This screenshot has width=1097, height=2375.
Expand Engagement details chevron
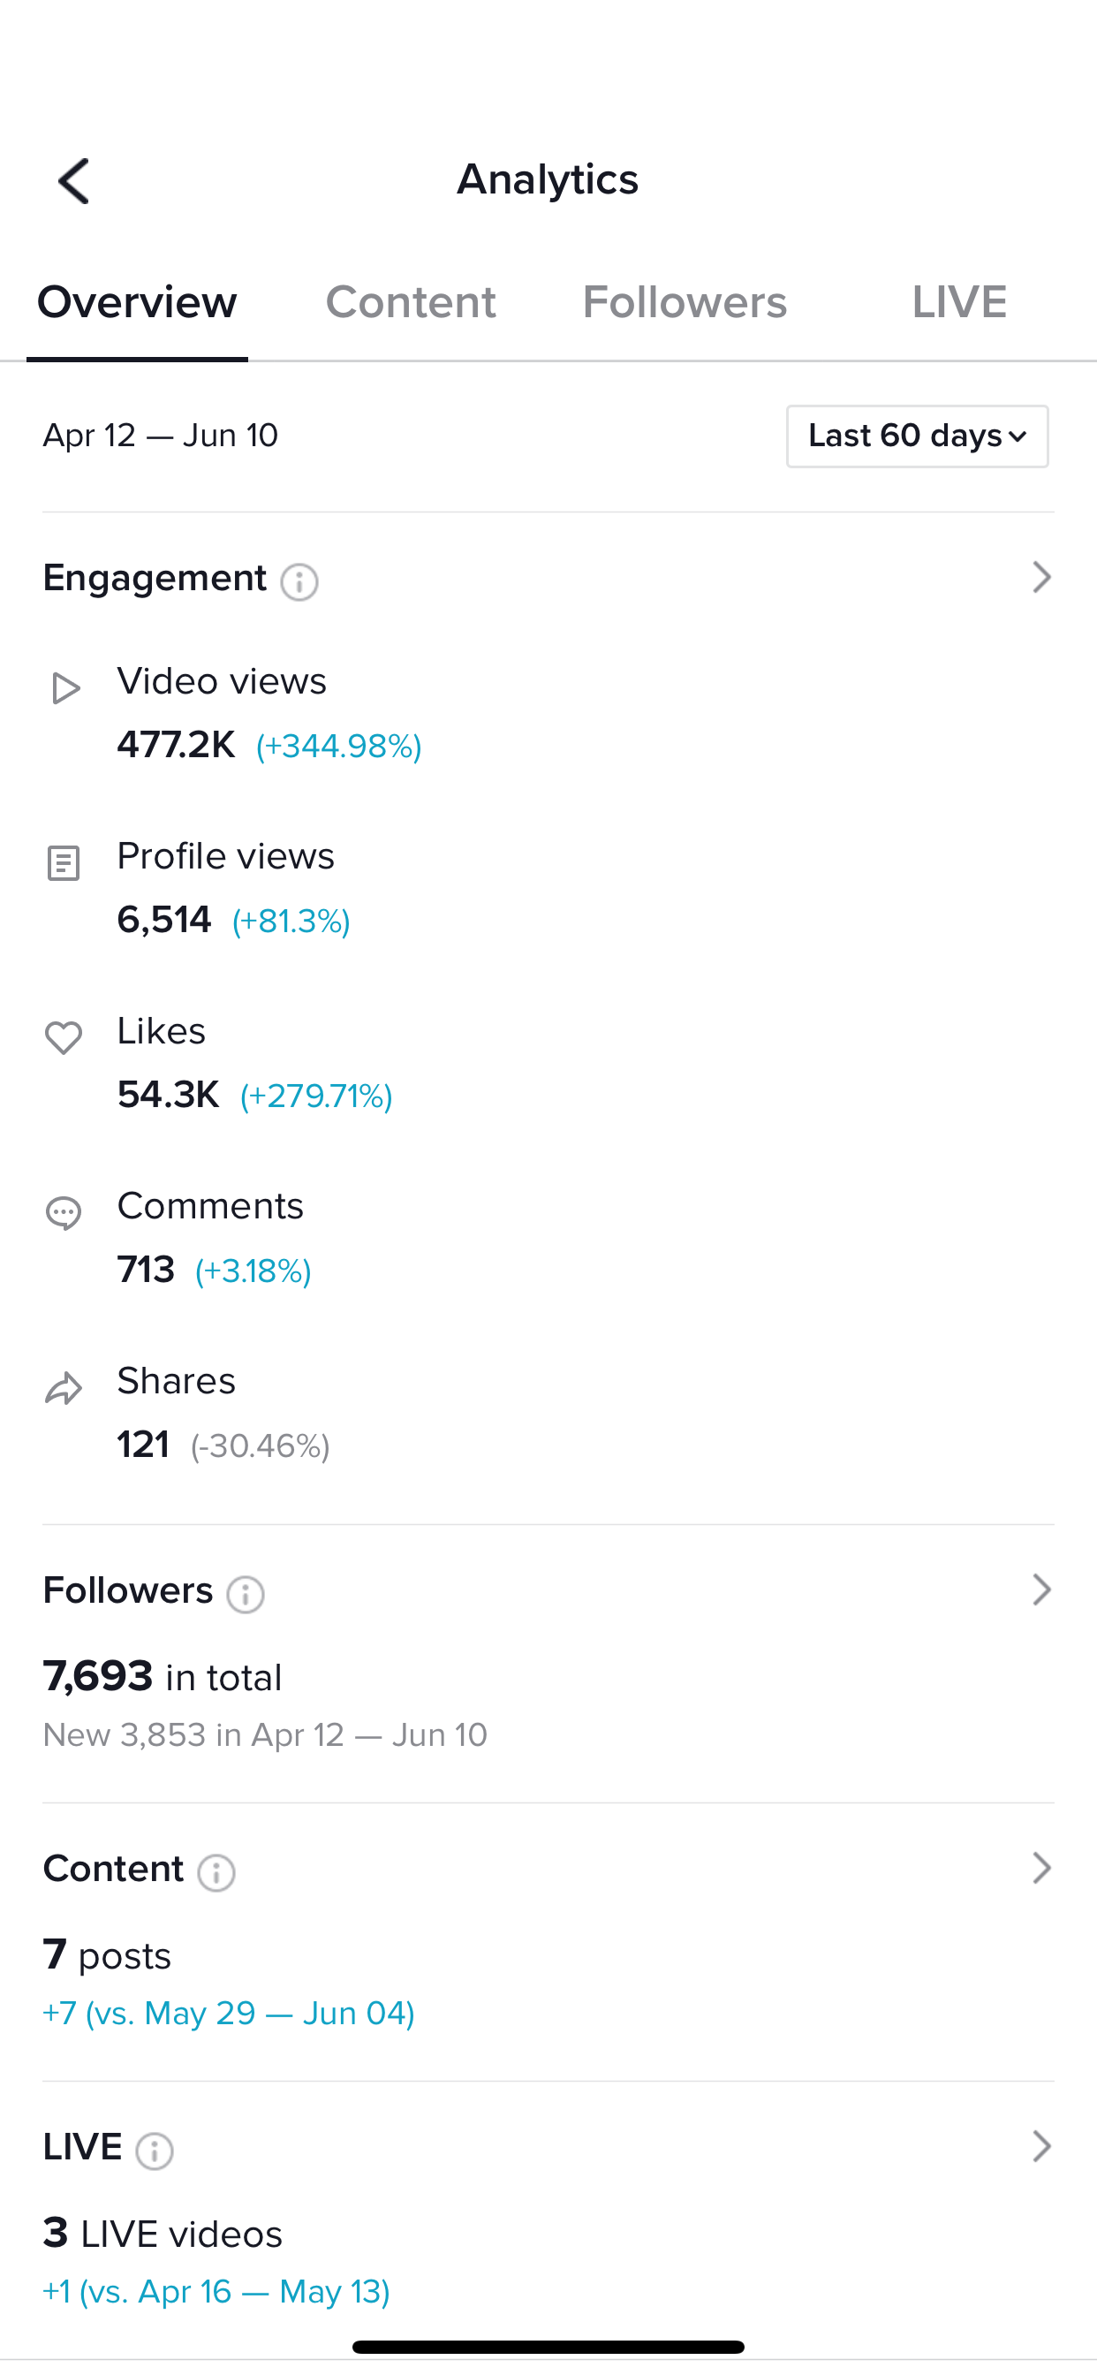coord(1040,577)
